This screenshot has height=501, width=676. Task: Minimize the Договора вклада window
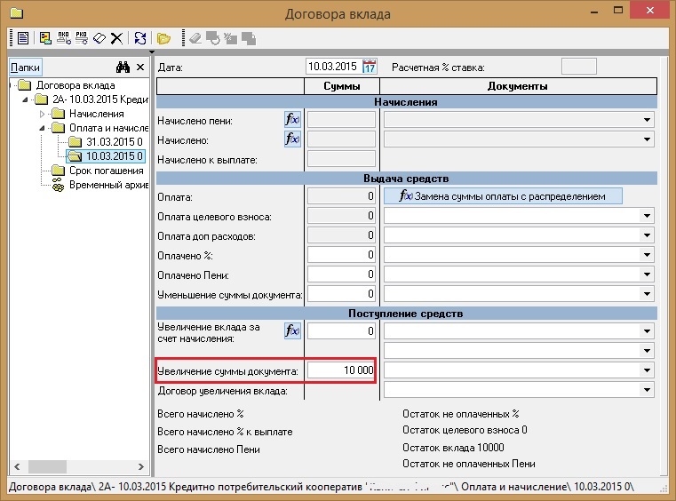tap(594, 11)
